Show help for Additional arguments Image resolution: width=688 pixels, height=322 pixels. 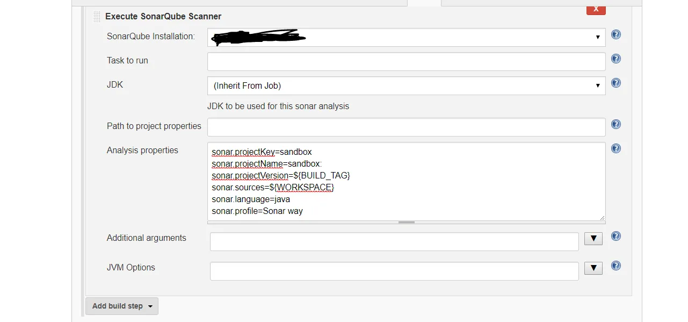pos(616,237)
